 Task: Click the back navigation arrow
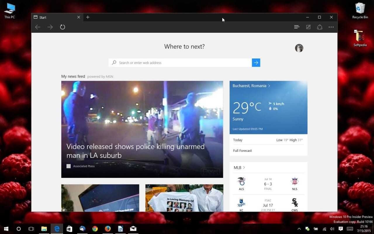[38, 27]
